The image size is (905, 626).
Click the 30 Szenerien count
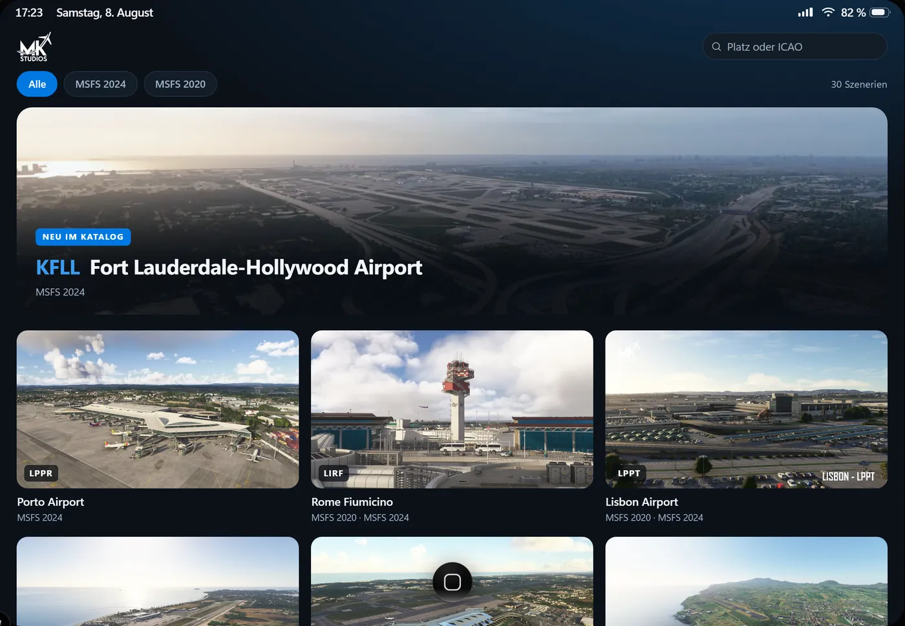pyautogui.click(x=859, y=84)
